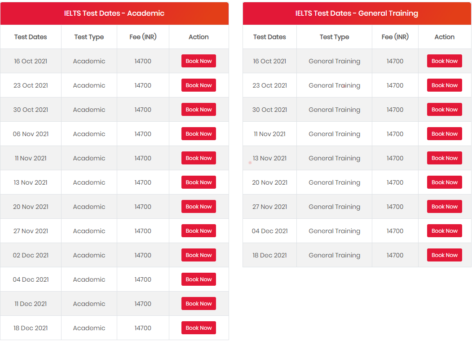Book the General Training test on 13 Nov 2021
472x341 pixels.
[x=444, y=158]
